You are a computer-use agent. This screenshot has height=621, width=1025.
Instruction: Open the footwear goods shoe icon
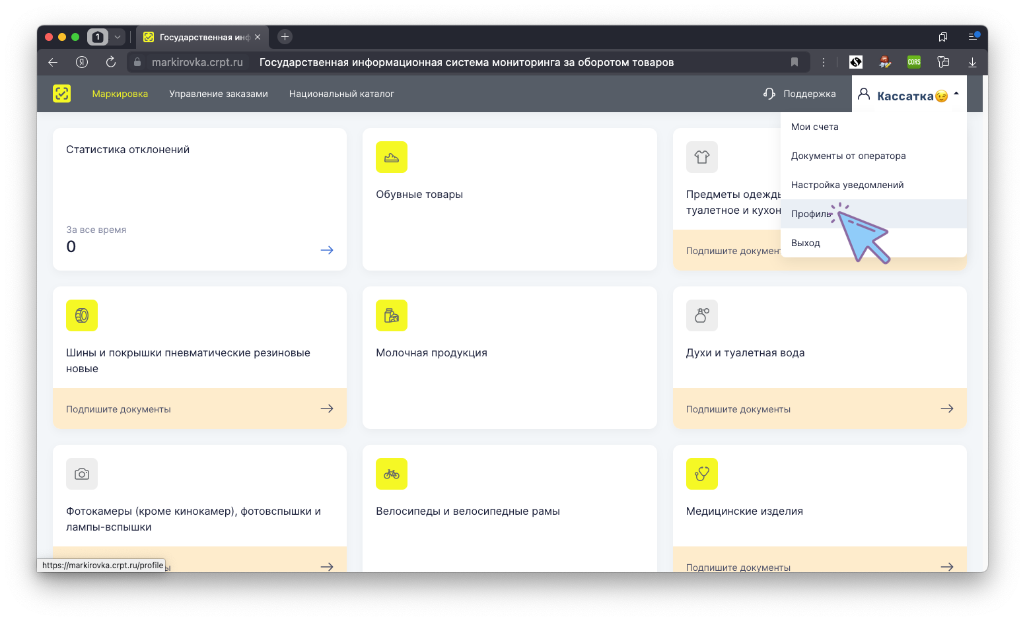click(392, 157)
